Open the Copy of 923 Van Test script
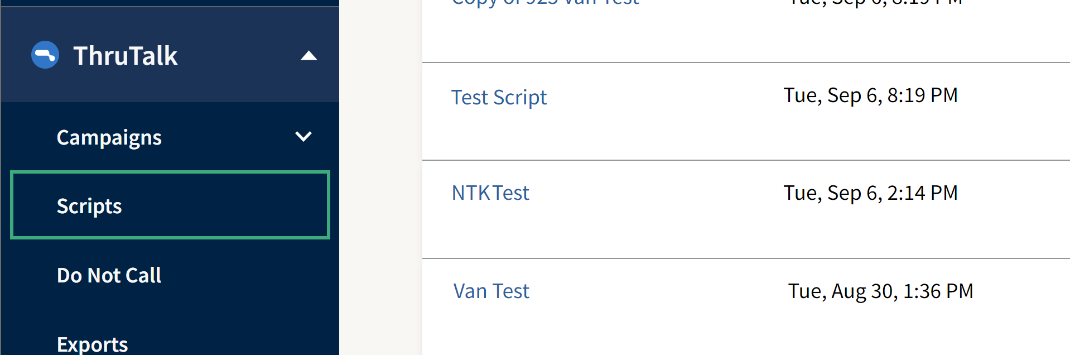Viewport: 1070px width, 355px height. coord(544,3)
